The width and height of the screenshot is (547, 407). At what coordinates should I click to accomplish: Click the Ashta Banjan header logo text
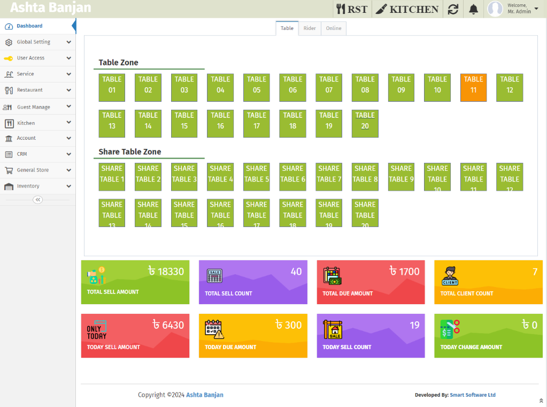[51, 7]
